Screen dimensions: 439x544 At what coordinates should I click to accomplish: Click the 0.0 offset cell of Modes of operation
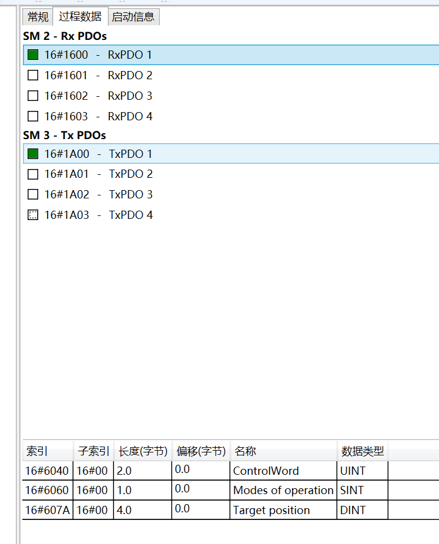click(201, 490)
